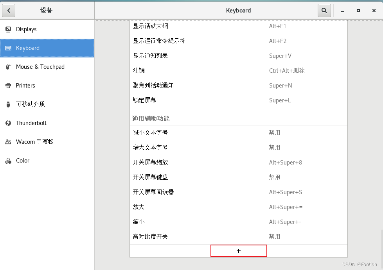Viewport: 383px width, 270px height.
Task: Open Mouse & Touchpad settings
Action: coord(47,67)
